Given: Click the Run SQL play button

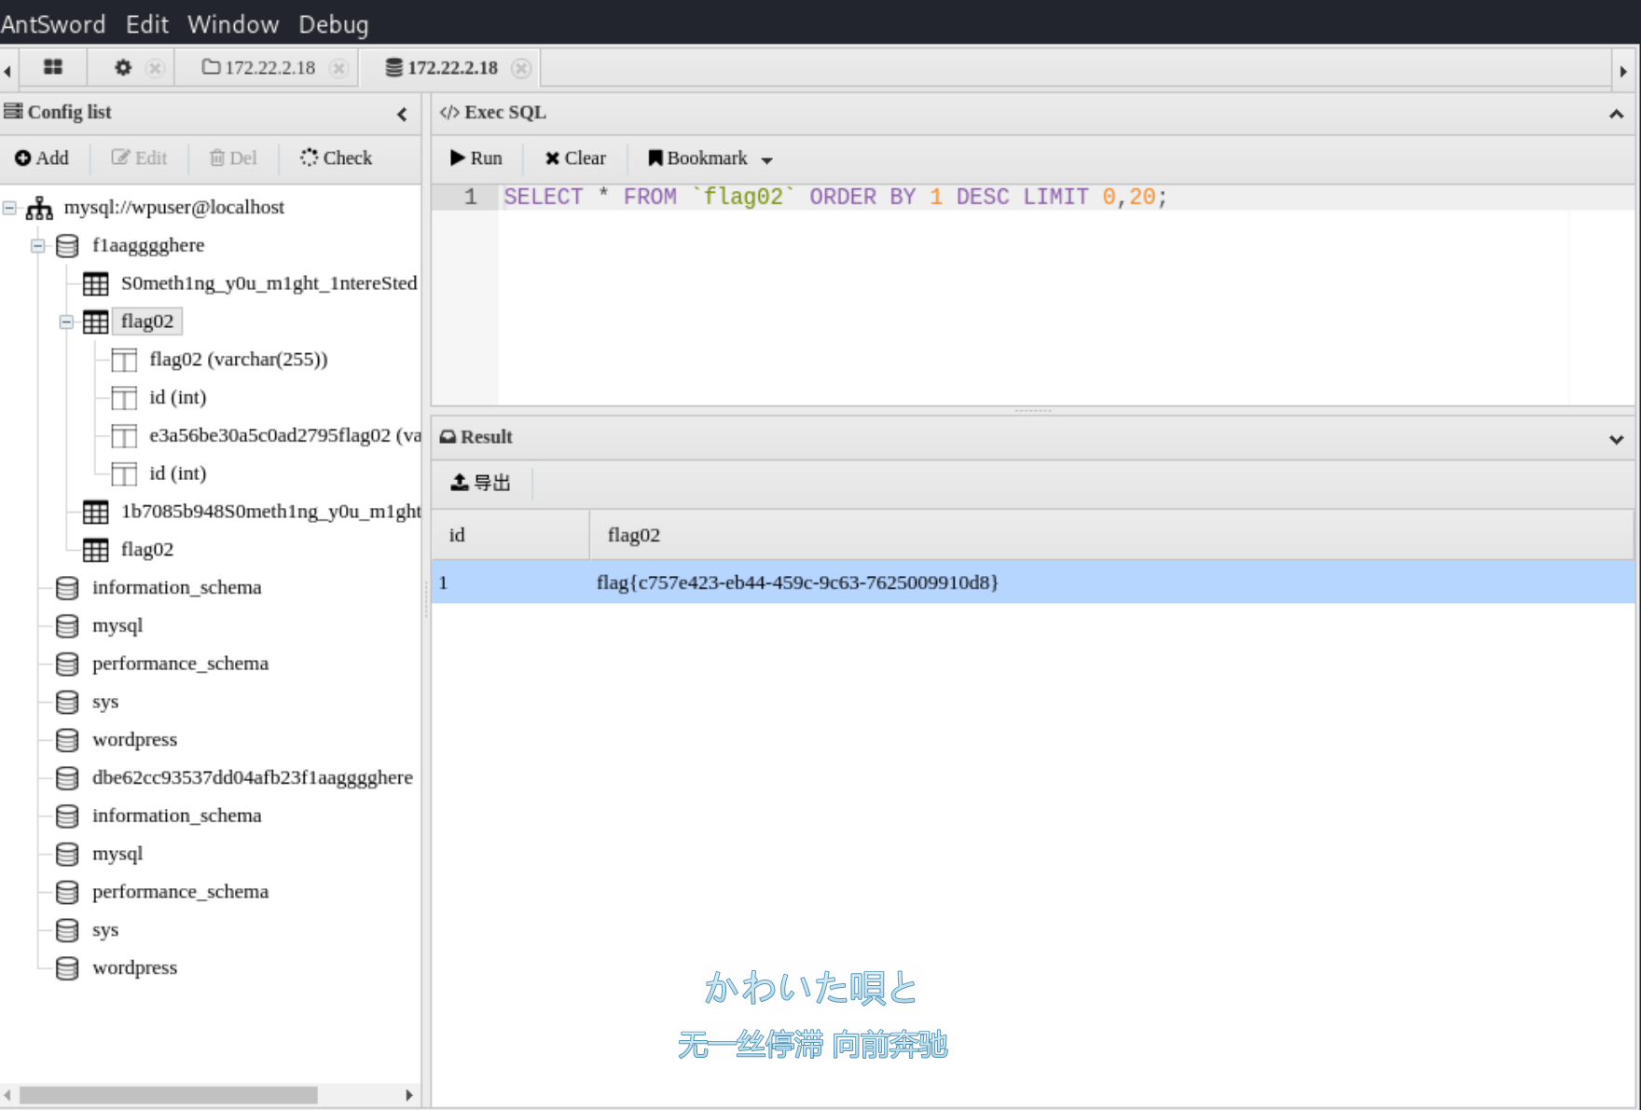Looking at the screenshot, I should (x=476, y=158).
